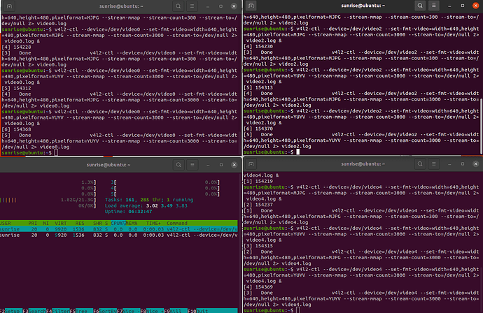Click the PRI column header in htop
This screenshot has height=313, width=483.
(x=33, y=223)
